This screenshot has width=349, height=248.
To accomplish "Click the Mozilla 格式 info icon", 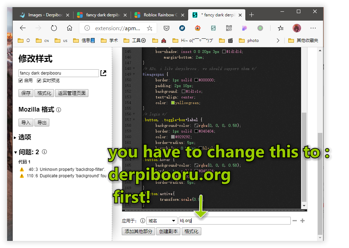I will click(59, 110).
